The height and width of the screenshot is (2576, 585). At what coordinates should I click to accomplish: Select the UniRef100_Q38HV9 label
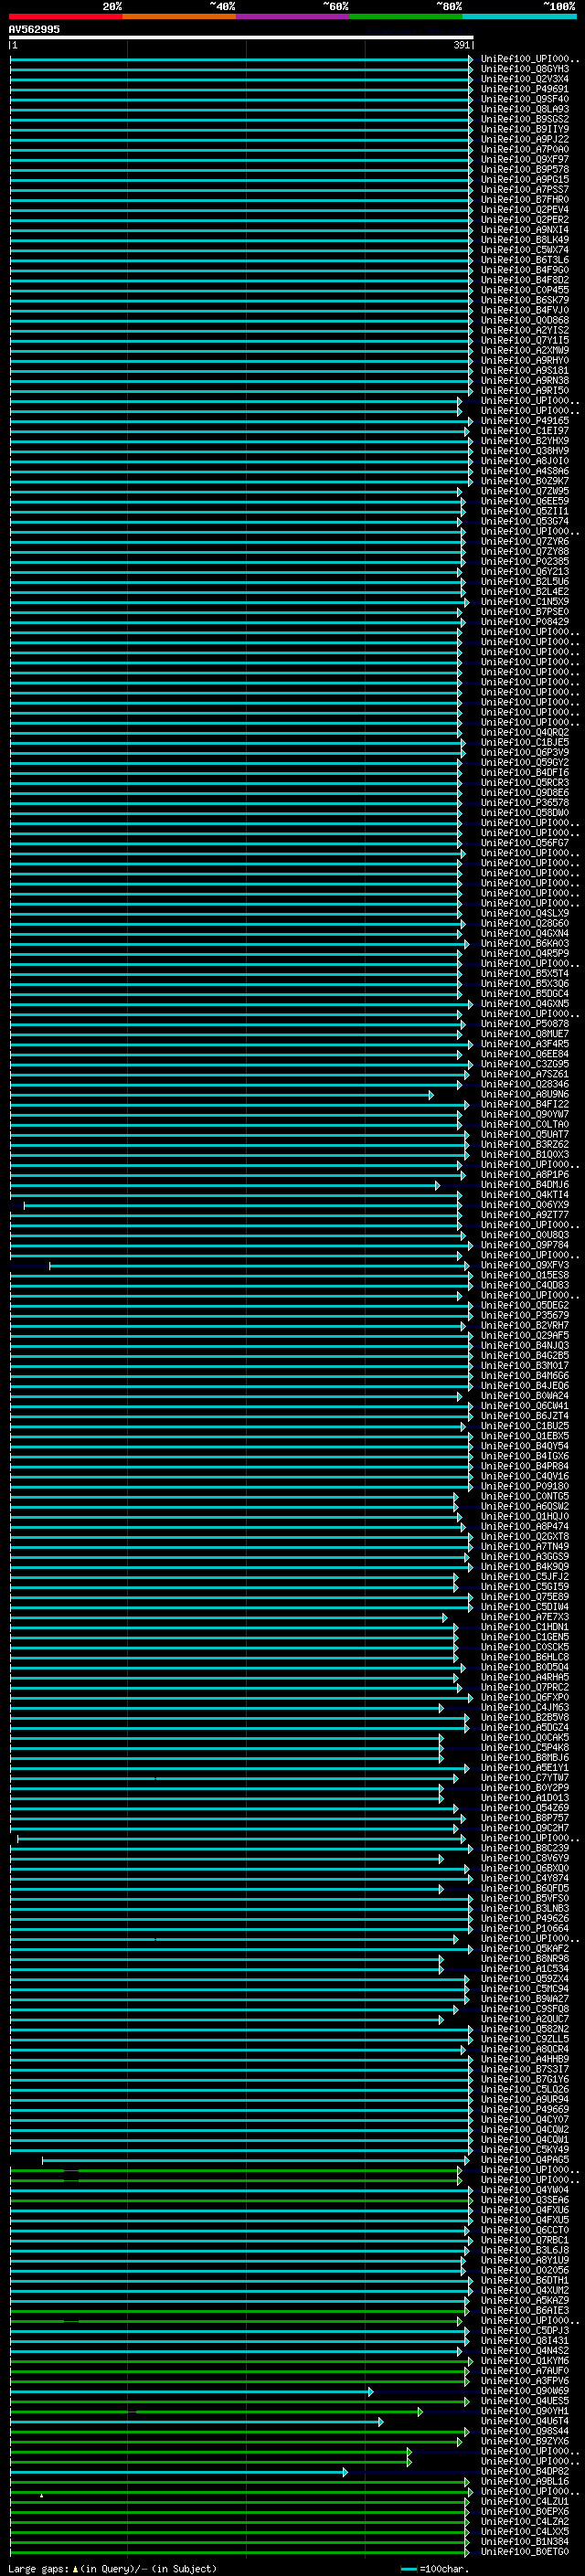(x=525, y=451)
